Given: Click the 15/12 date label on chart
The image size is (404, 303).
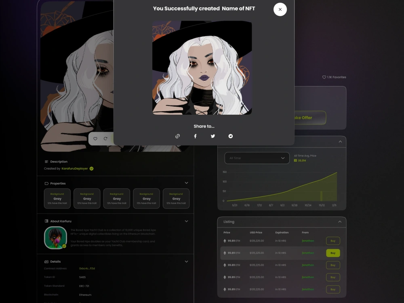Looking at the screenshot, I should (322, 205).
